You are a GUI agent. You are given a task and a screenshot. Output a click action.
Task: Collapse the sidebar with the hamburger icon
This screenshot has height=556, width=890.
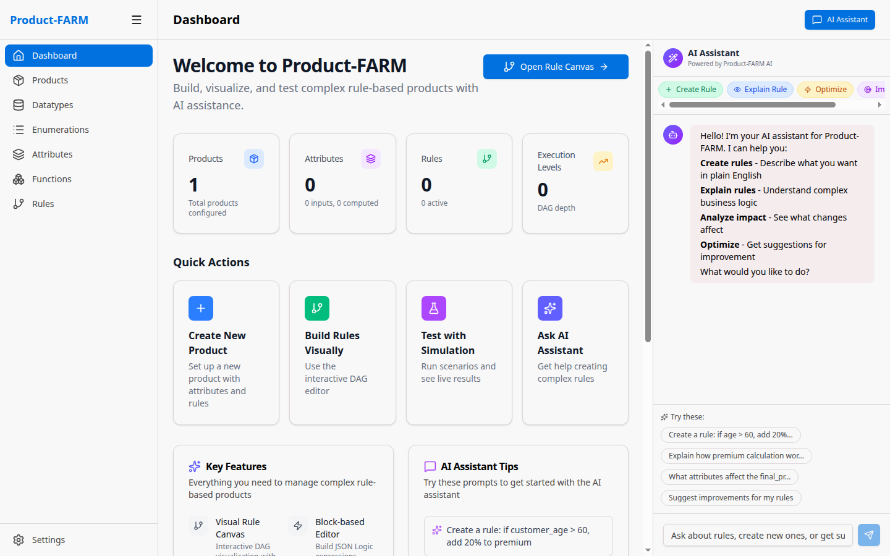137,19
